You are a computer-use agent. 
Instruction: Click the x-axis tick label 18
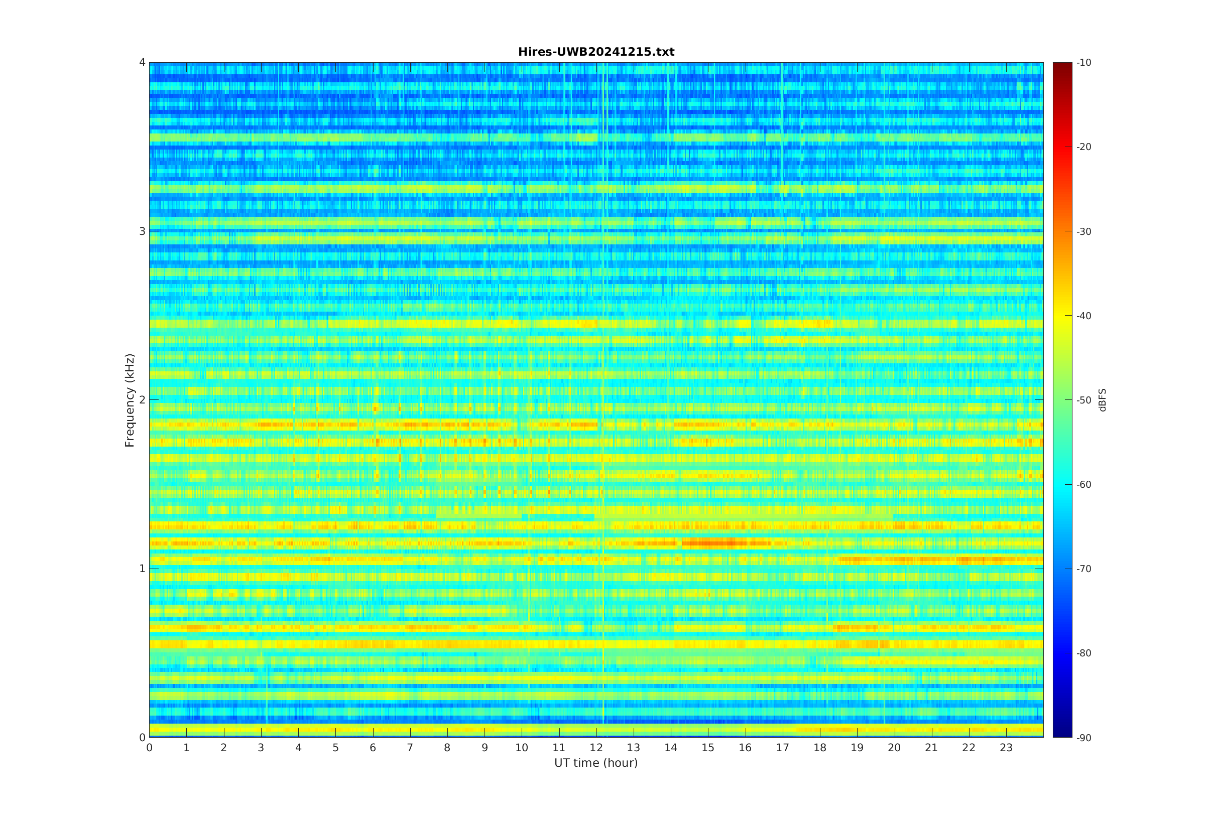(x=820, y=748)
